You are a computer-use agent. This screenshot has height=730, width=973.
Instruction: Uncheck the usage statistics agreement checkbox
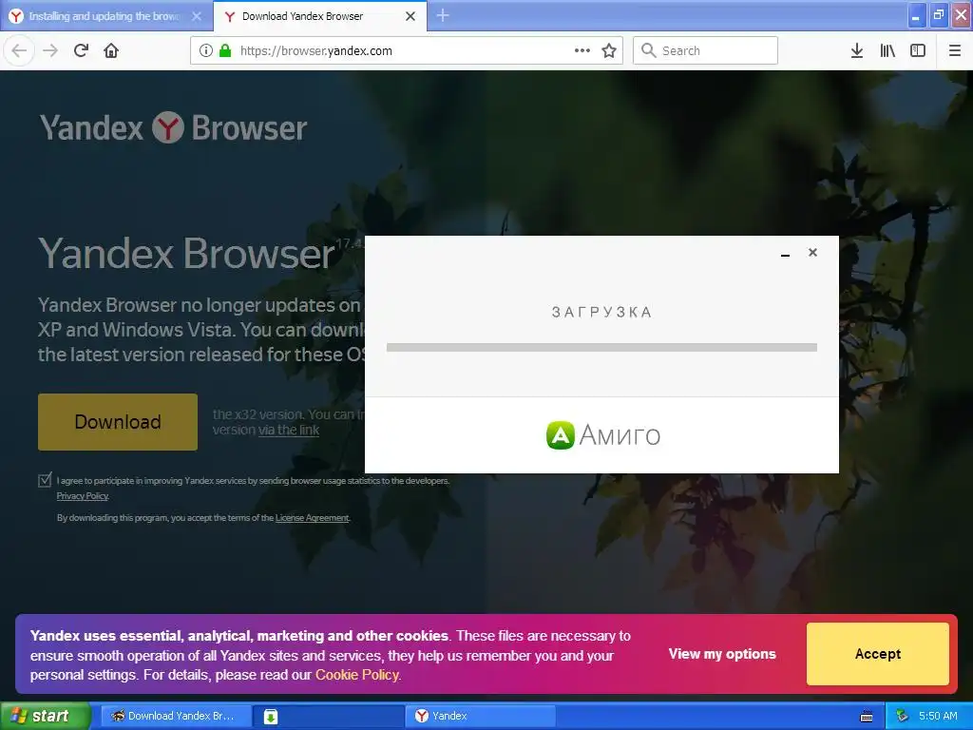click(x=45, y=480)
